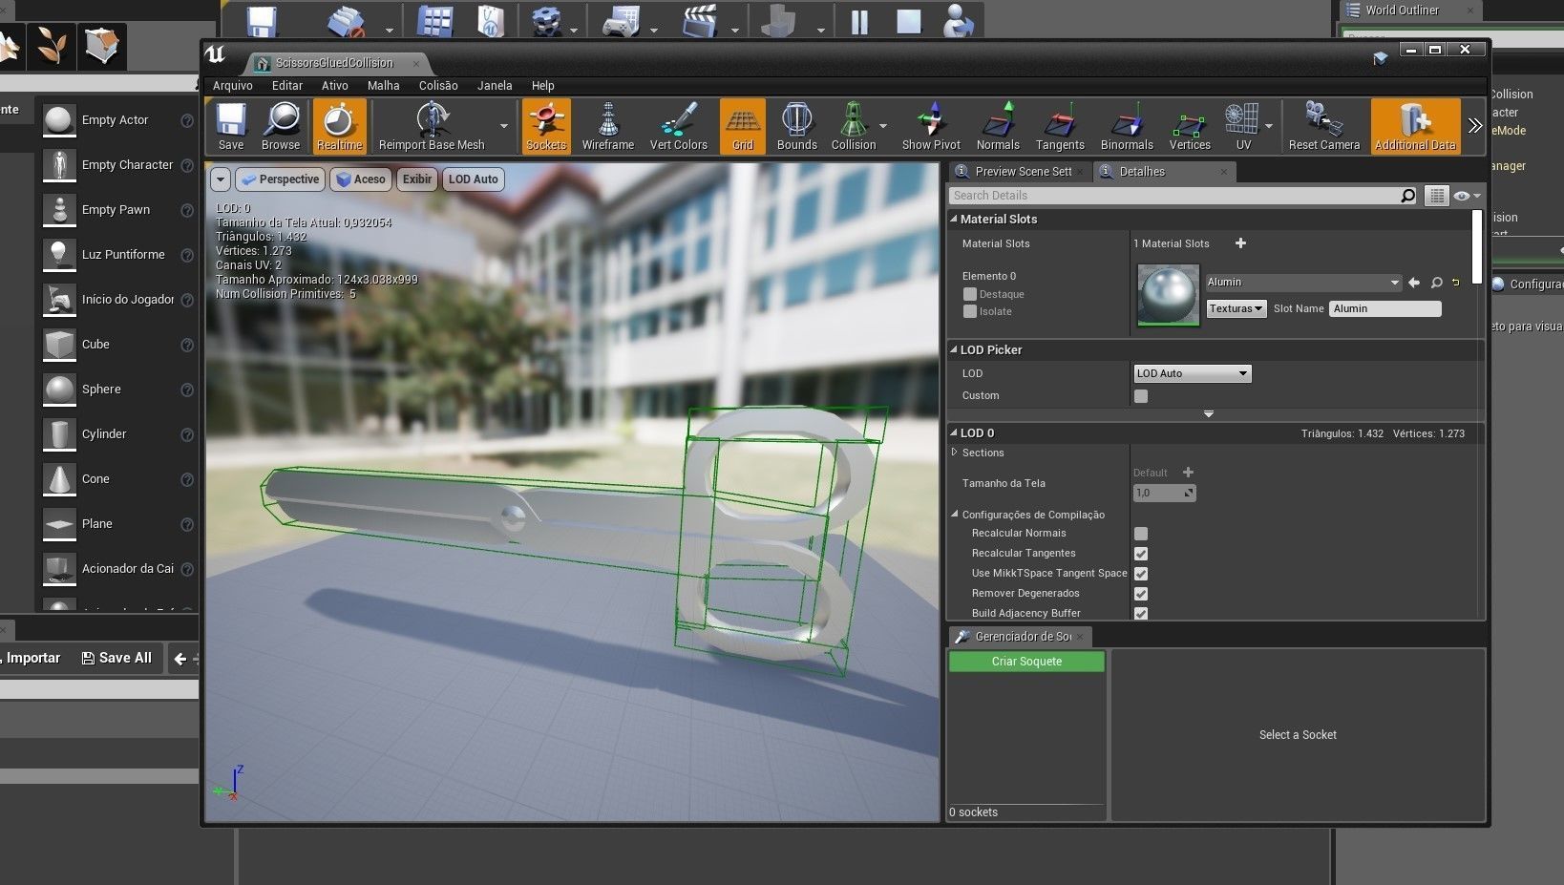
Task: Collapse LOD Picker section
Action: tap(953, 349)
